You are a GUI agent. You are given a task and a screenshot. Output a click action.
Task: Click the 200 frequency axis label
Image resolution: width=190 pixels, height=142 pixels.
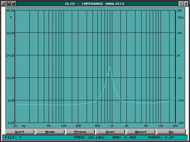(x=78, y=126)
